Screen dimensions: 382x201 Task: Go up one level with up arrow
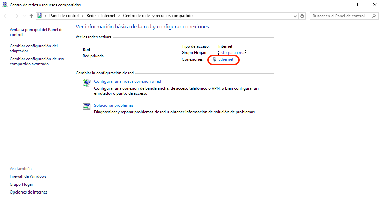coord(31,16)
